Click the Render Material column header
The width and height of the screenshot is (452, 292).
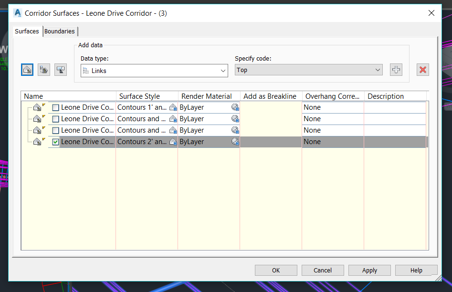209,96
